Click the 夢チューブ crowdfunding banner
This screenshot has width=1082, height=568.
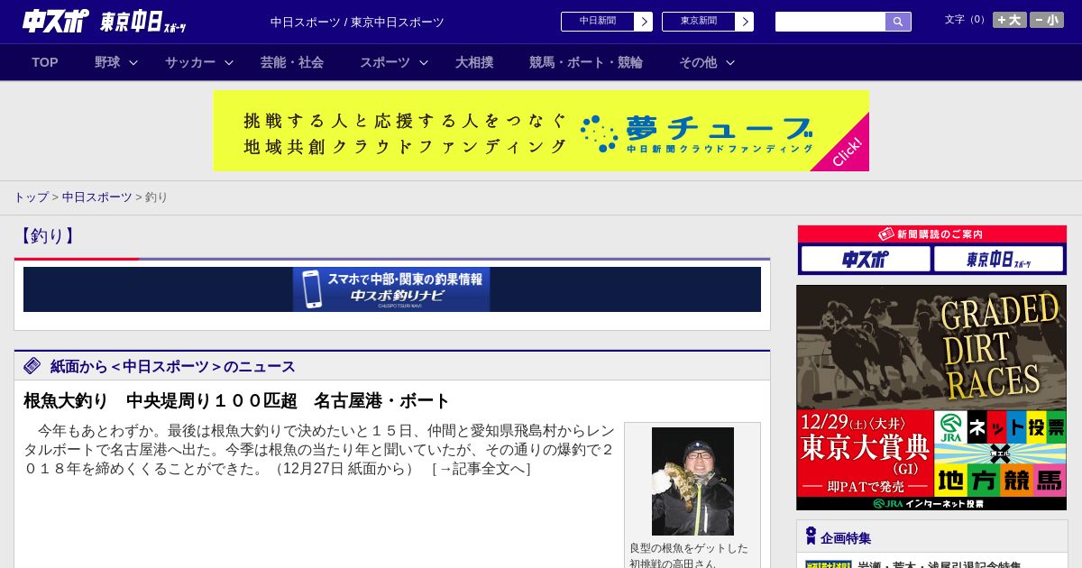tap(541, 131)
